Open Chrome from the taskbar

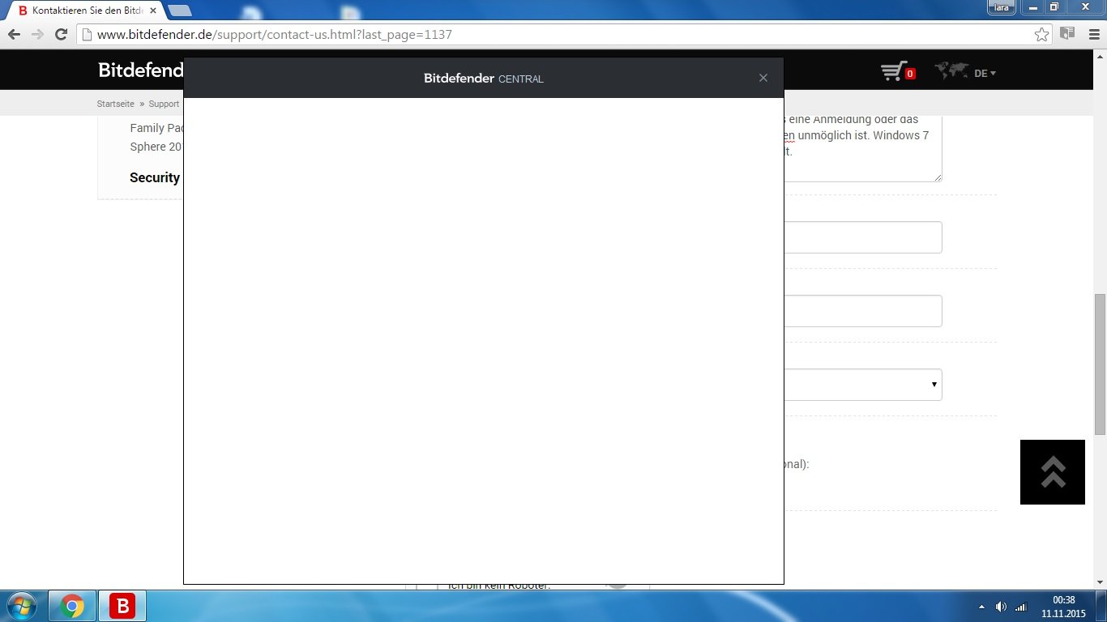[x=72, y=606]
